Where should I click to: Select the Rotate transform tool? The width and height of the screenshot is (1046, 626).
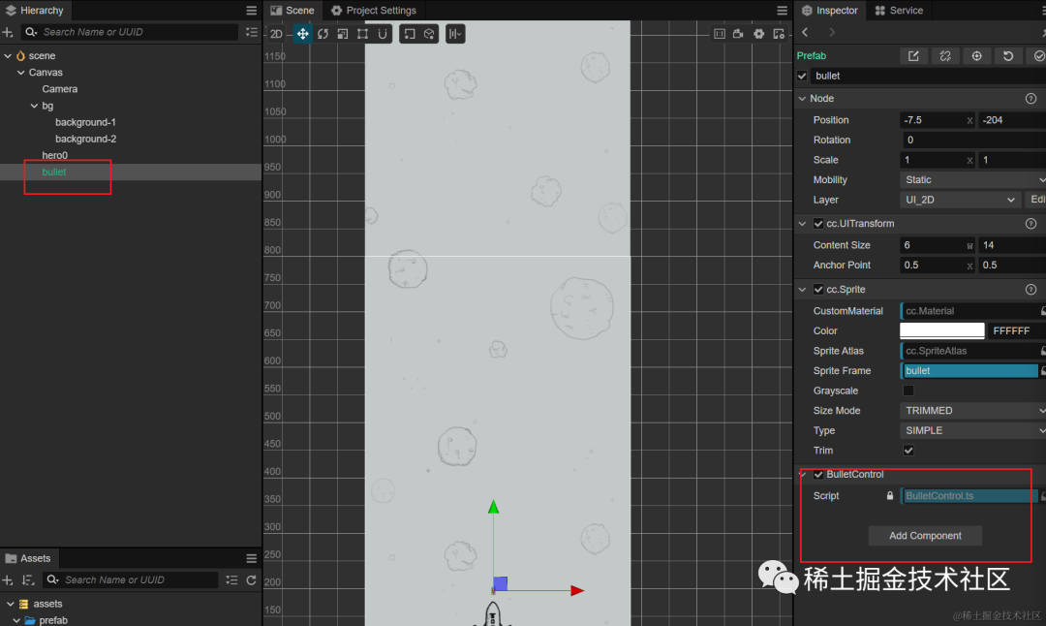tap(323, 34)
